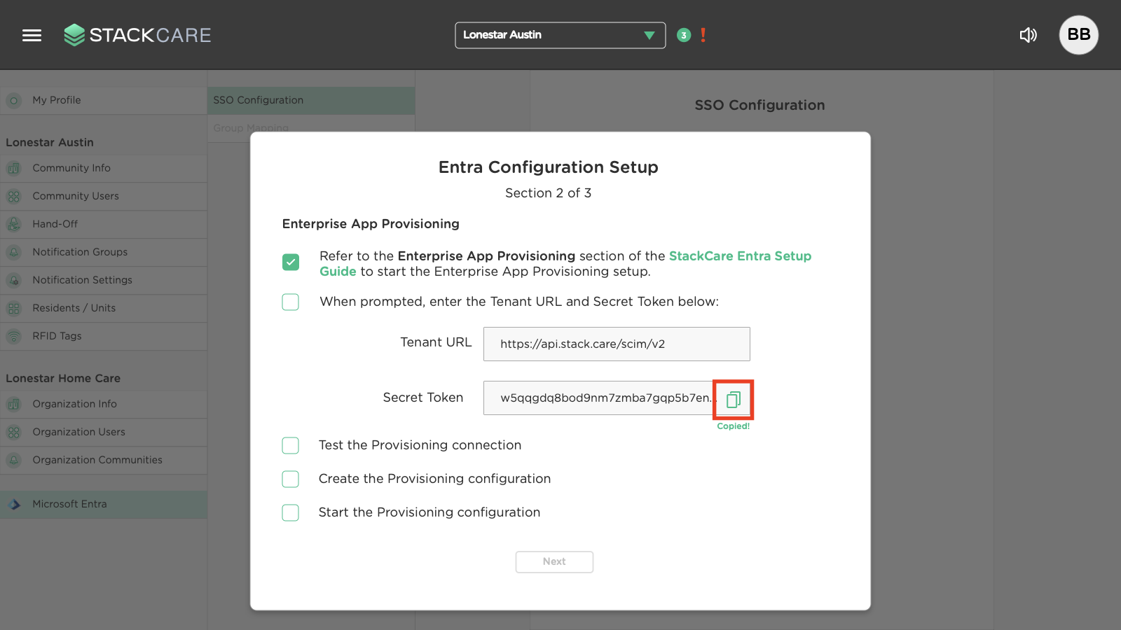
Task: Click the Organization Users icon
Action: [13, 432]
